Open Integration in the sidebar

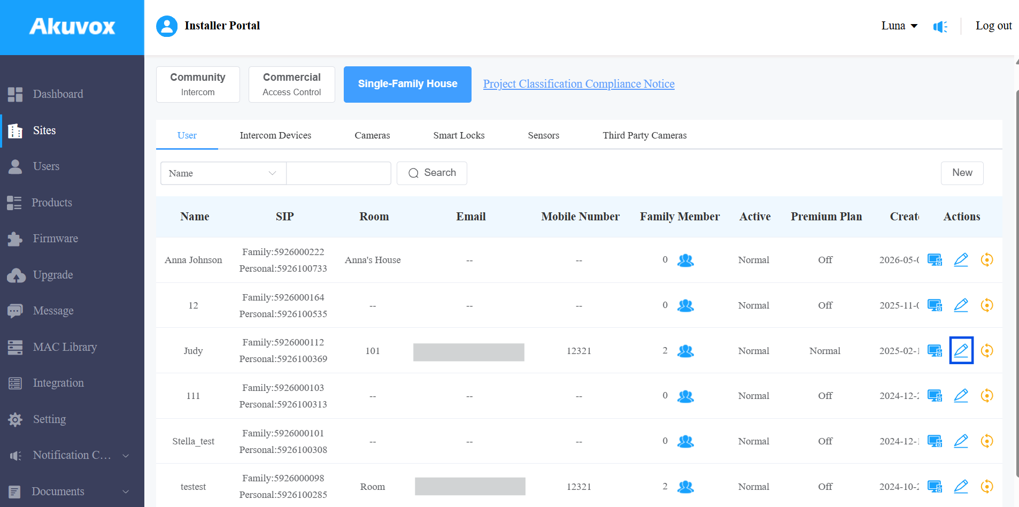[x=72, y=383]
